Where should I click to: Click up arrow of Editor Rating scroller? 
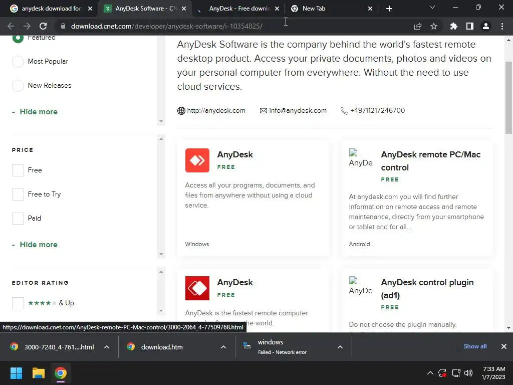click(161, 272)
